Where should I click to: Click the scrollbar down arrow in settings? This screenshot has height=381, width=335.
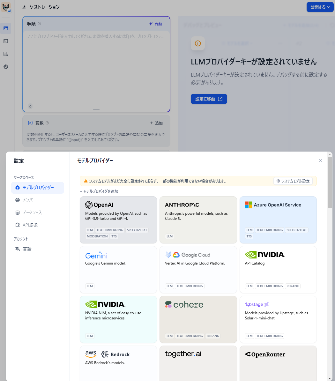tap(330, 378)
